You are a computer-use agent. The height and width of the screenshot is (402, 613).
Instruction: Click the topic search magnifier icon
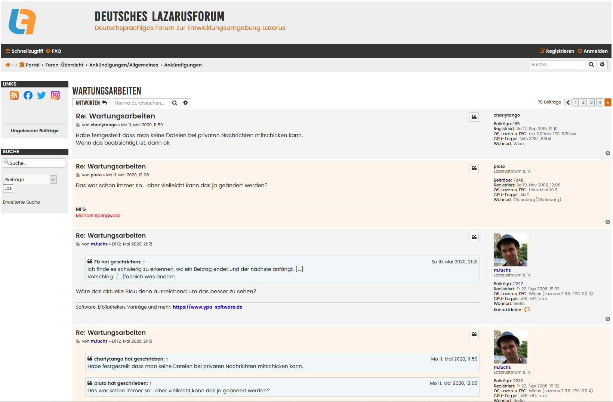[x=175, y=103]
